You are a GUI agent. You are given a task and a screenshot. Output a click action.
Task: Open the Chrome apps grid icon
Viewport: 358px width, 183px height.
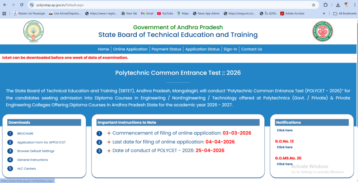(4, 14)
